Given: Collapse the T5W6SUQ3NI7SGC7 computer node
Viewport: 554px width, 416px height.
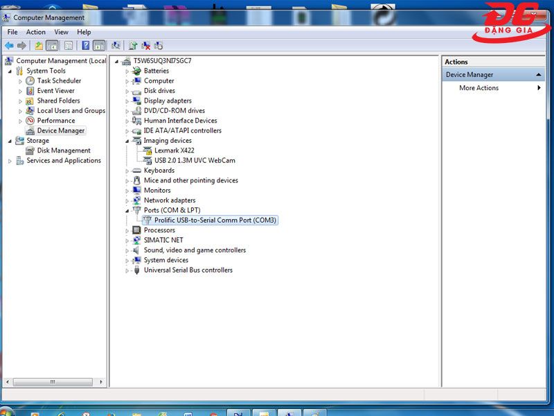Looking at the screenshot, I should click(116, 61).
